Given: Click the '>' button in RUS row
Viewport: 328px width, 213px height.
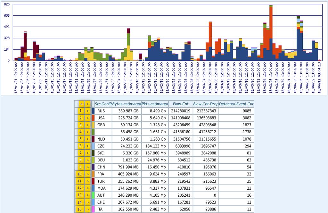Looking at the screenshot, I should [x=88, y=111].
